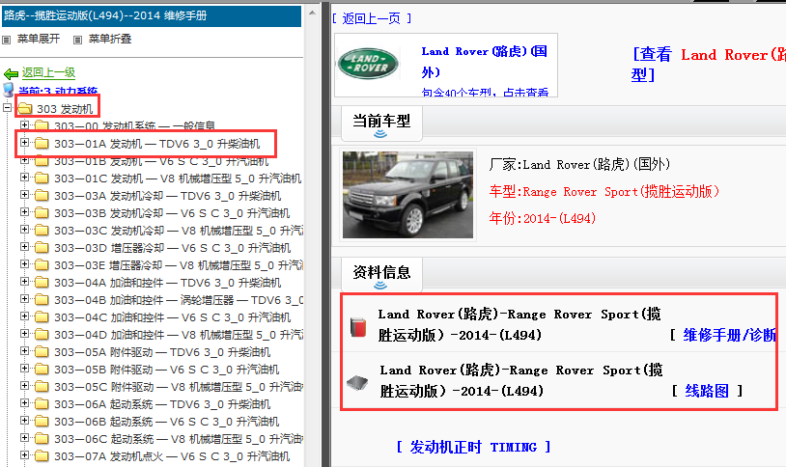This screenshot has width=786, height=467.
Task: Click the folder icon of 303 发动机
Action: 24,108
